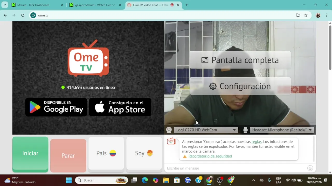Go back in browser history

[x=5, y=15]
